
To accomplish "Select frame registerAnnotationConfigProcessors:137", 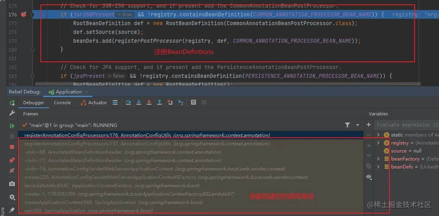I will coord(191,144).
